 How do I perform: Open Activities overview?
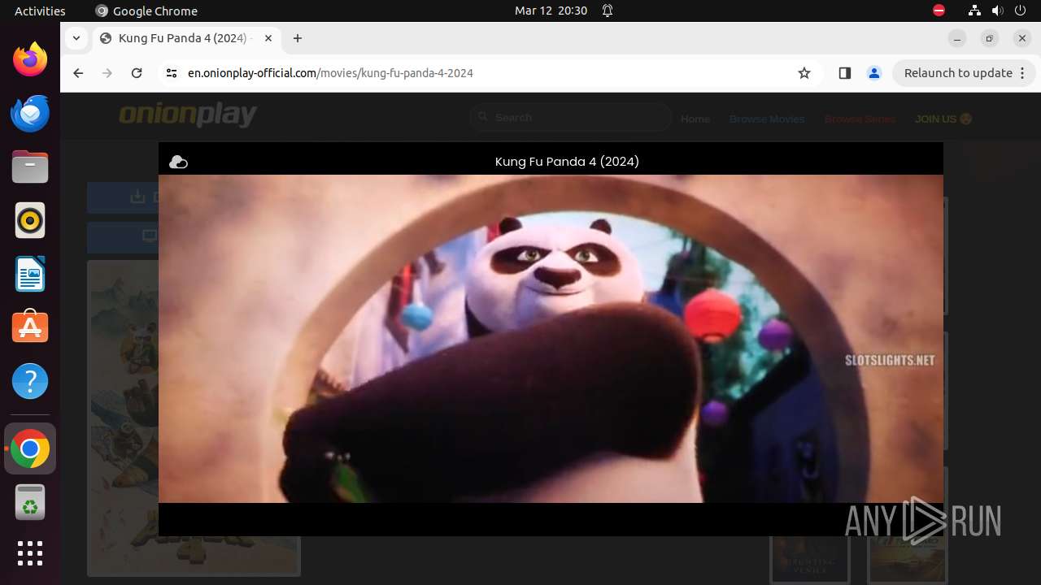pyautogui.click(x=40, y=11)
